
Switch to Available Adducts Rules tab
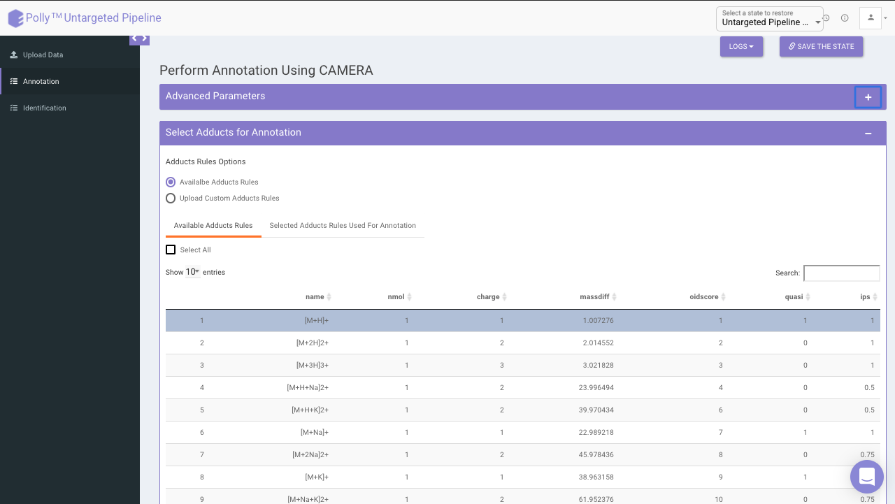click(x=213, y=225)
